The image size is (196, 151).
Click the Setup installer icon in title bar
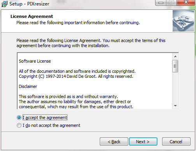click(4, 4)
